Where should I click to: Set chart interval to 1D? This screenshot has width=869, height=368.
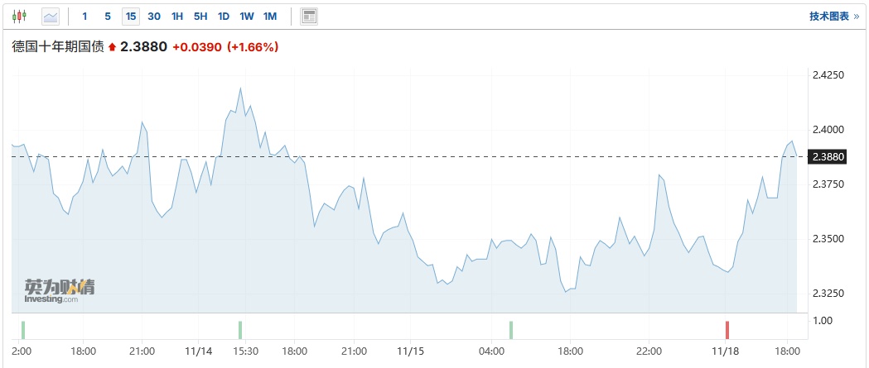click(x=224, y=16)
